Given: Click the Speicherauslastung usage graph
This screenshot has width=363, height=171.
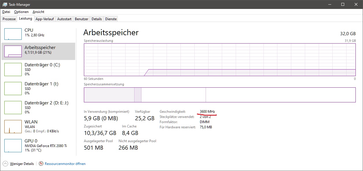Looking at the screenshot, I should coord(220,60).
